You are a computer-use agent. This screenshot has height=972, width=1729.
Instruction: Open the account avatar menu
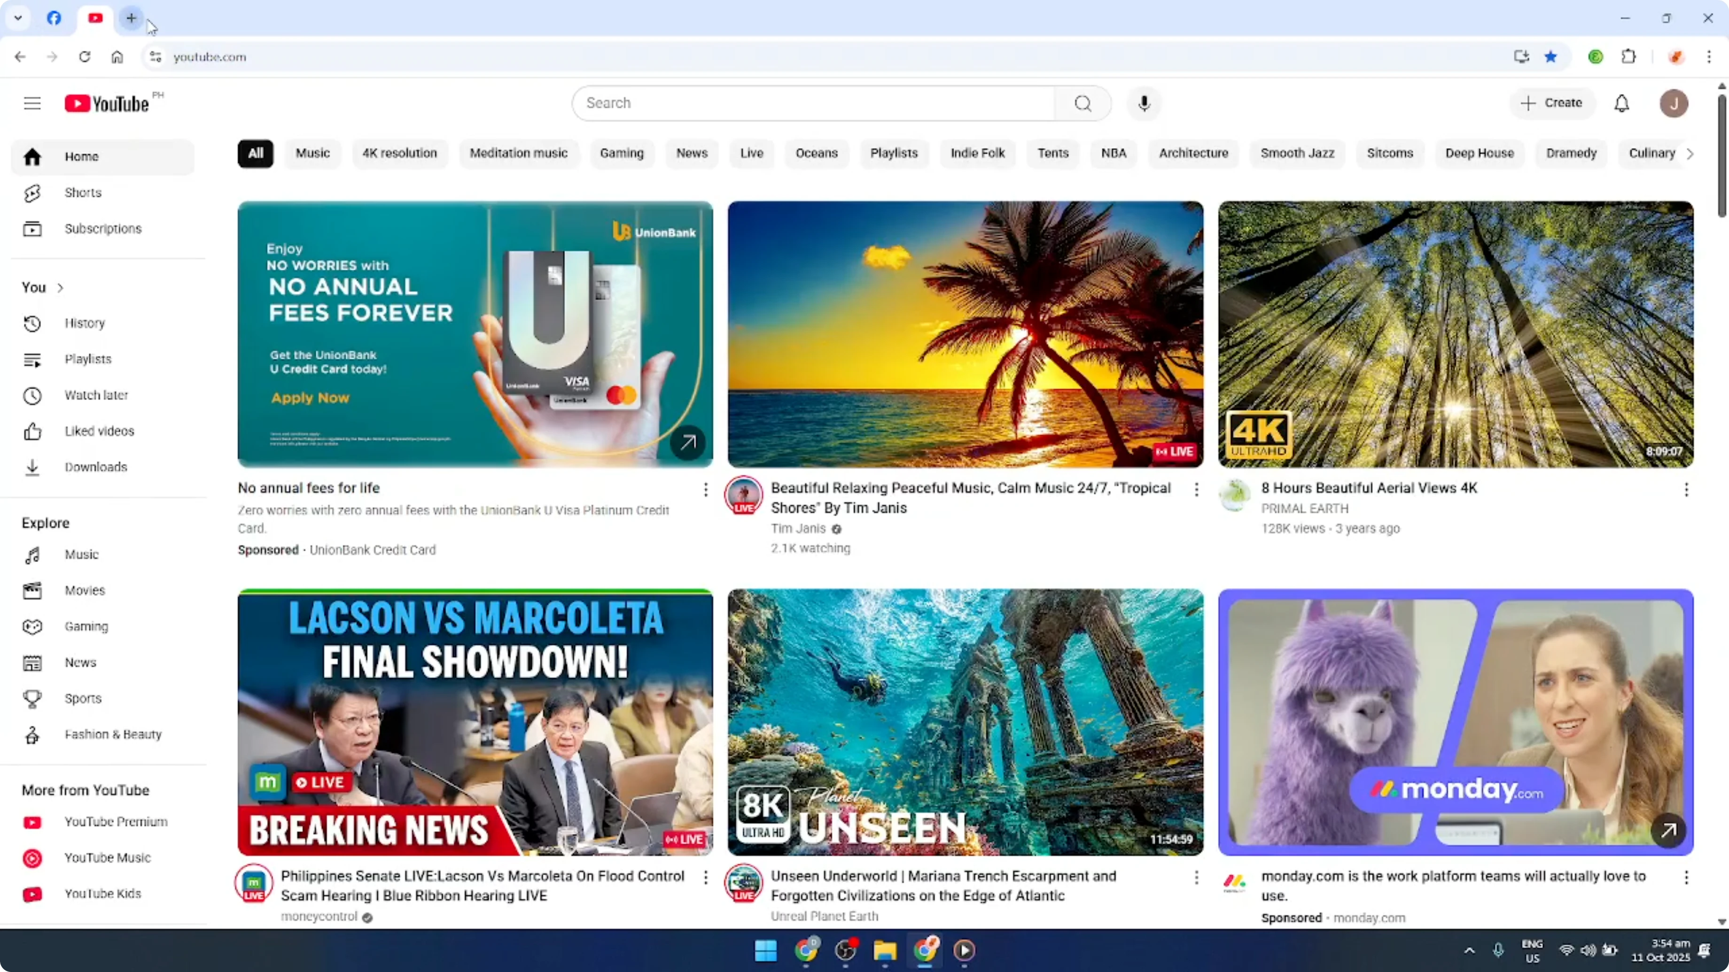(1674, 103)
